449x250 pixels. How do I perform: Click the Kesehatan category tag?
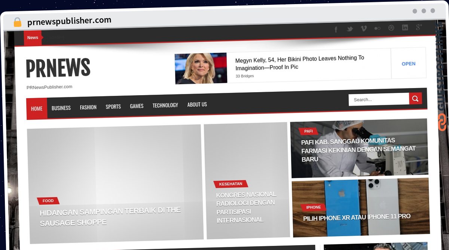230,184
